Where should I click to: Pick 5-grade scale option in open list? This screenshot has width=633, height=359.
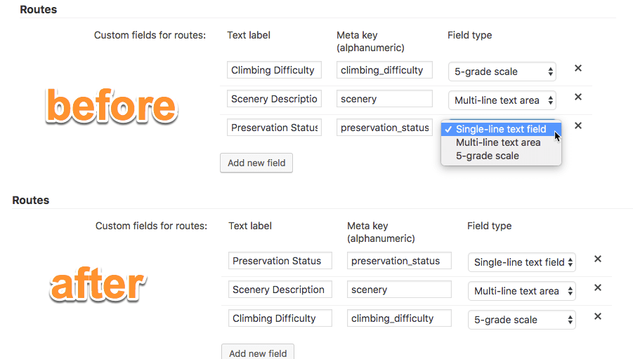coord(488,156)
